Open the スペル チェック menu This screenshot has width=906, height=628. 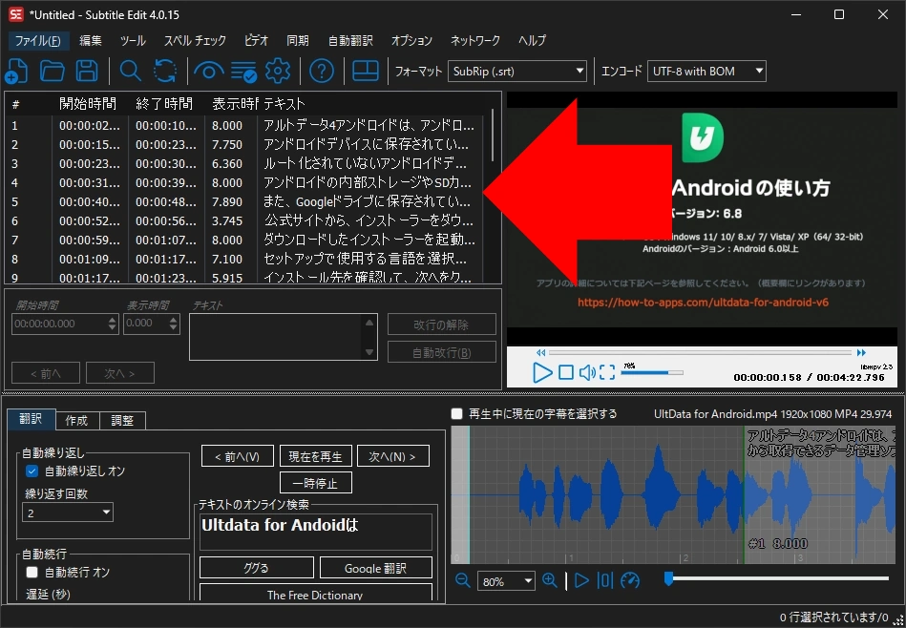pyautogui.click(x=195, y=40)
